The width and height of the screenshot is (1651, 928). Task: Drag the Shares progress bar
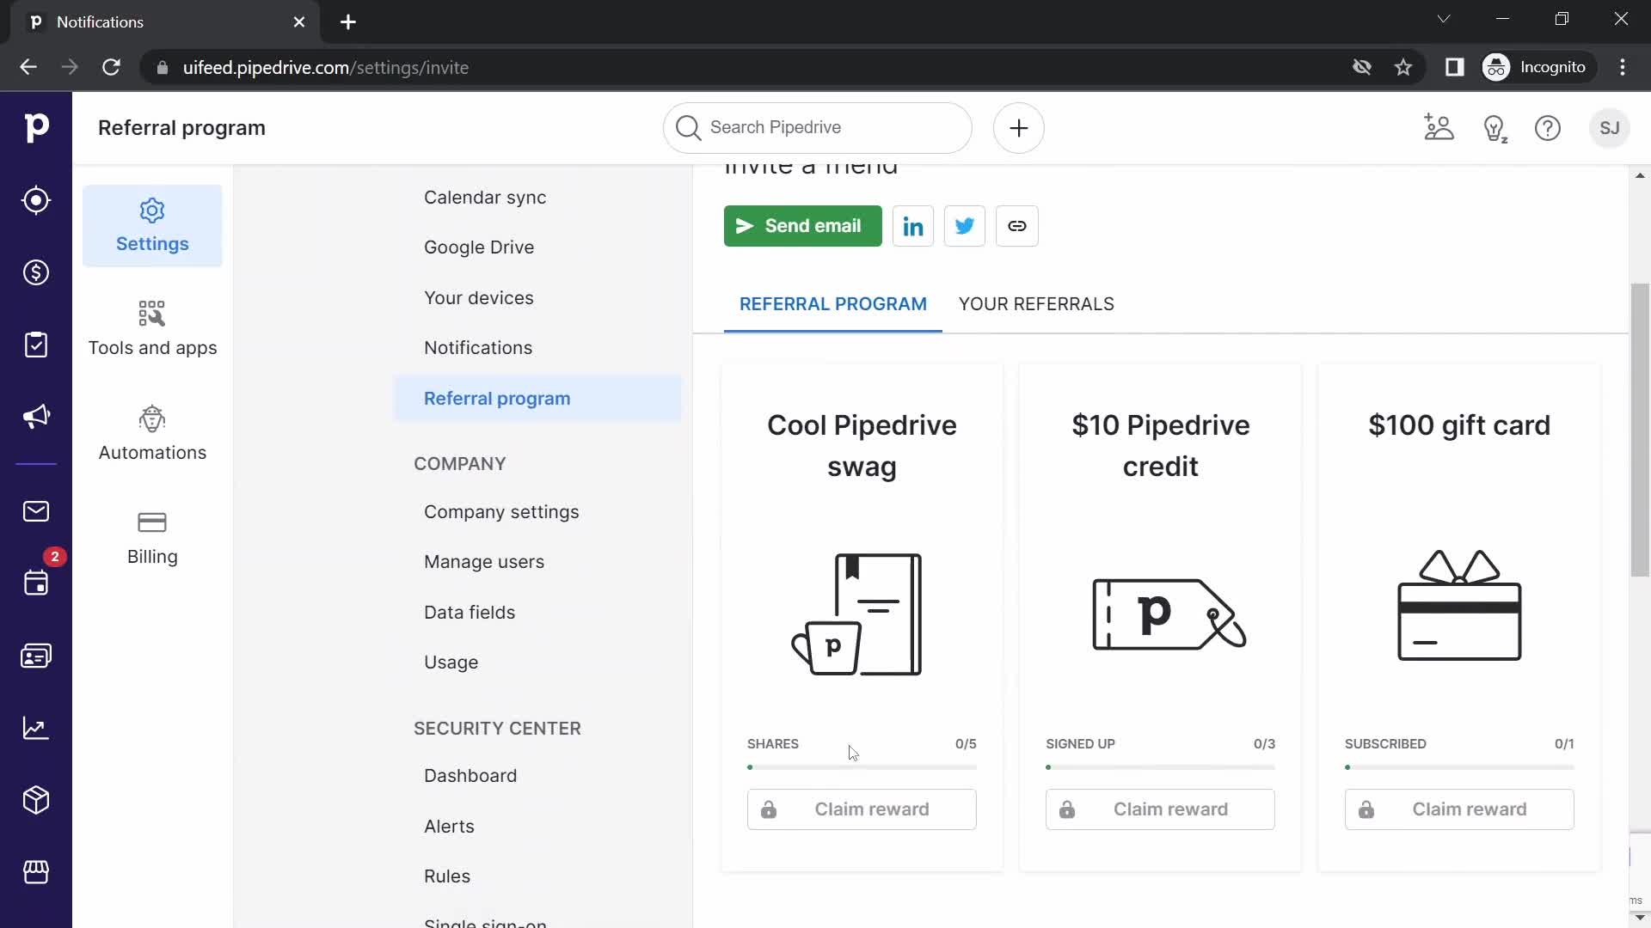click(x=861, y=766)
